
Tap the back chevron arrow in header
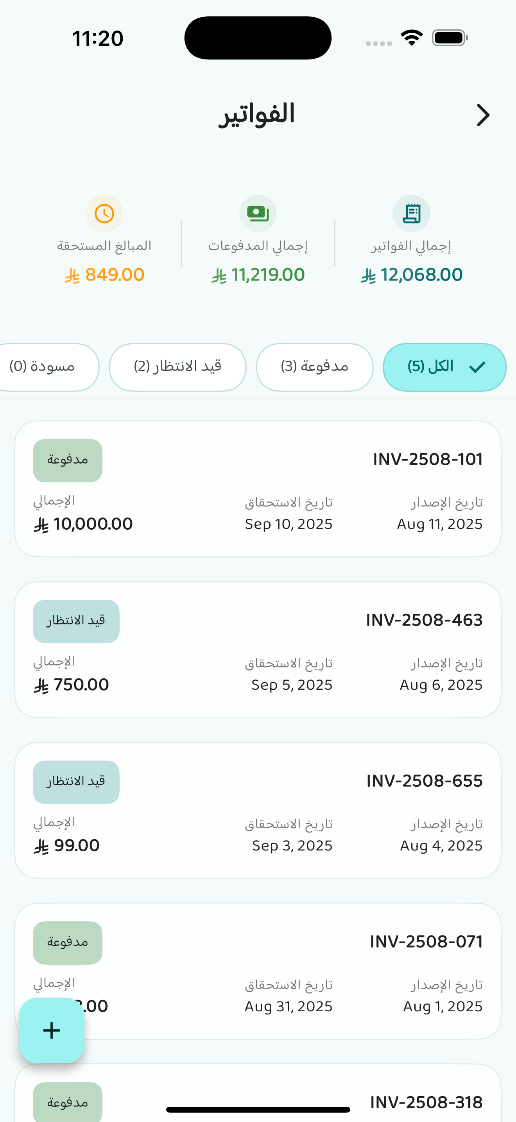coord(482,115)
